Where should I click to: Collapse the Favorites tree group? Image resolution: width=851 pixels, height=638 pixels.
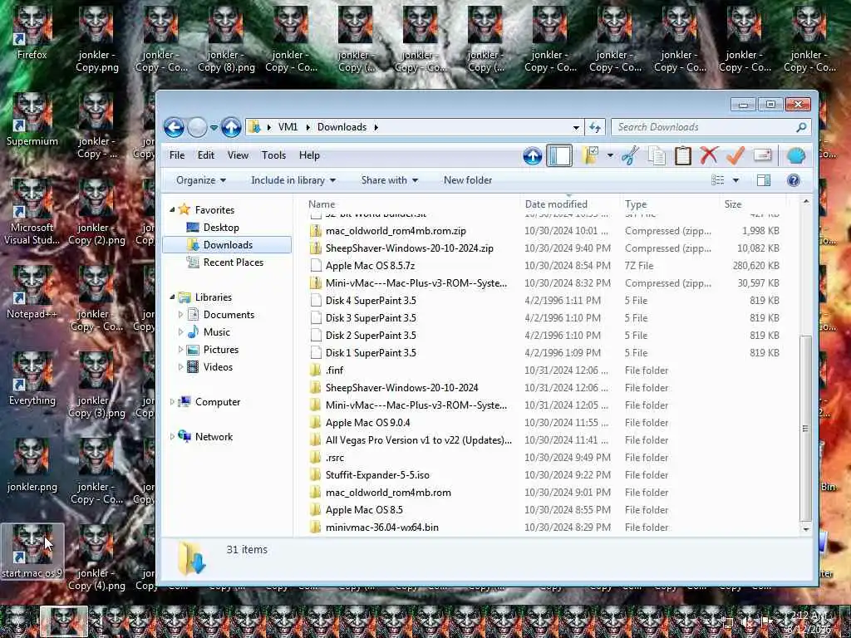(x=172, y=210)
